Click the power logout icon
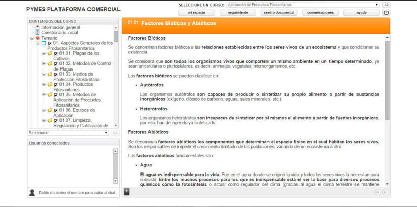Image resolution: width=417 pixels, height=207 pixels. [386, 13]
